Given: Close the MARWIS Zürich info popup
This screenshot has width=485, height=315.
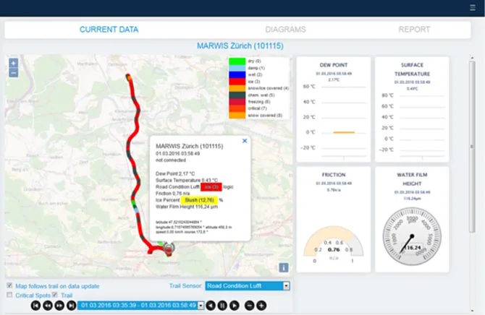Looking at the screenshot, I should click(x=245, y=141).
